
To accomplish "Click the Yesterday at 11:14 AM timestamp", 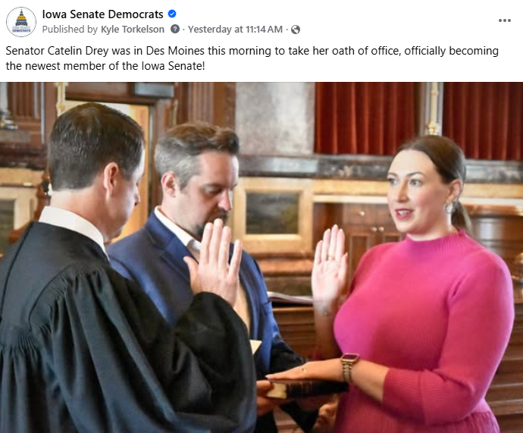I will (x=235, y=30).
